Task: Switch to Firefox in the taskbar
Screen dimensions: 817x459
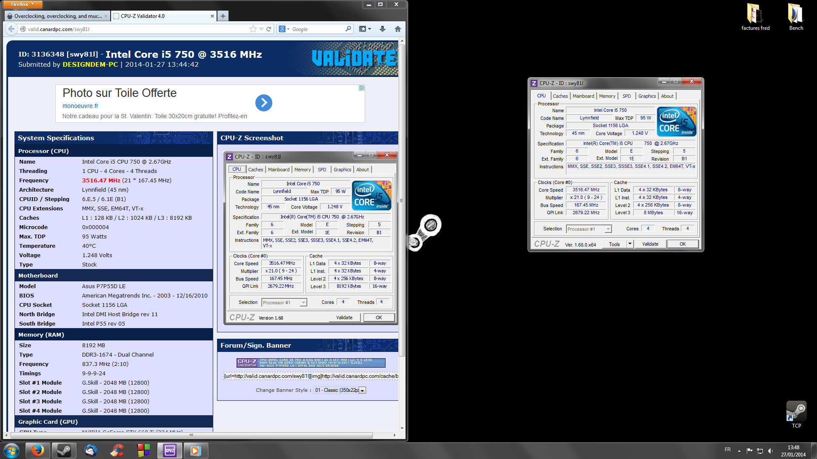Action: 38,450
